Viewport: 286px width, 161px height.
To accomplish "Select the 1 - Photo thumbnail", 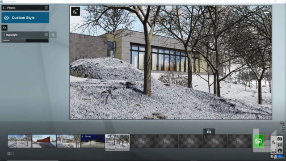I will [20, 141].
